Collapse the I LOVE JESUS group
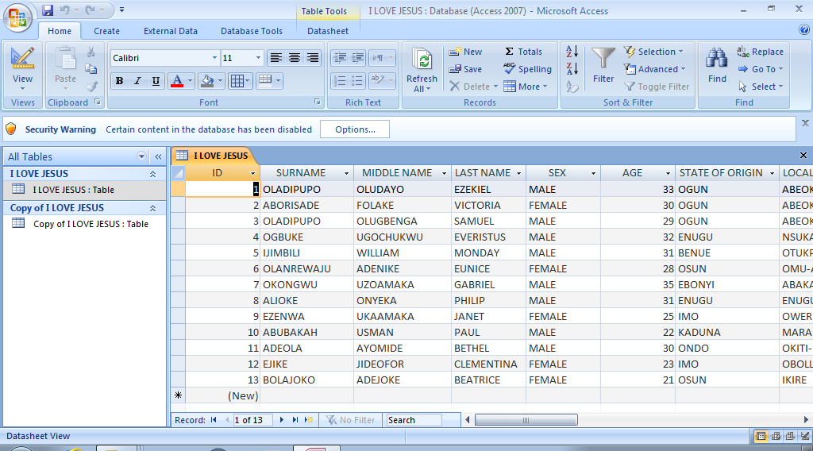The image size is (813, 451). point(152,174)
